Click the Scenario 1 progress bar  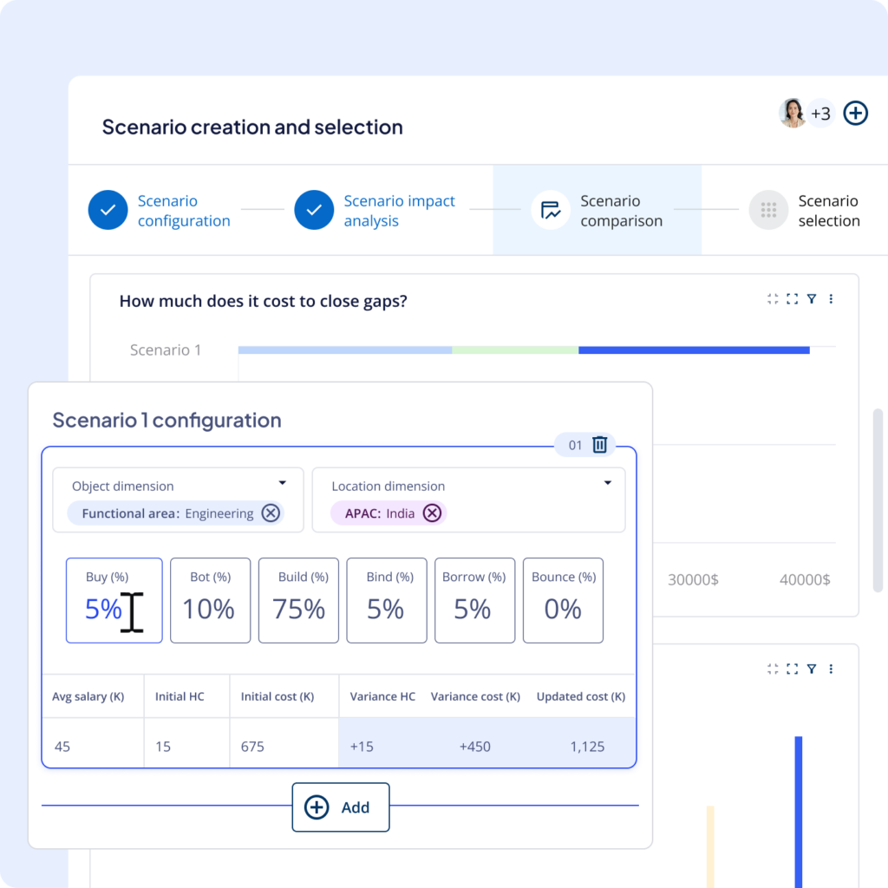pyautogui.click(x=520, y=349)
